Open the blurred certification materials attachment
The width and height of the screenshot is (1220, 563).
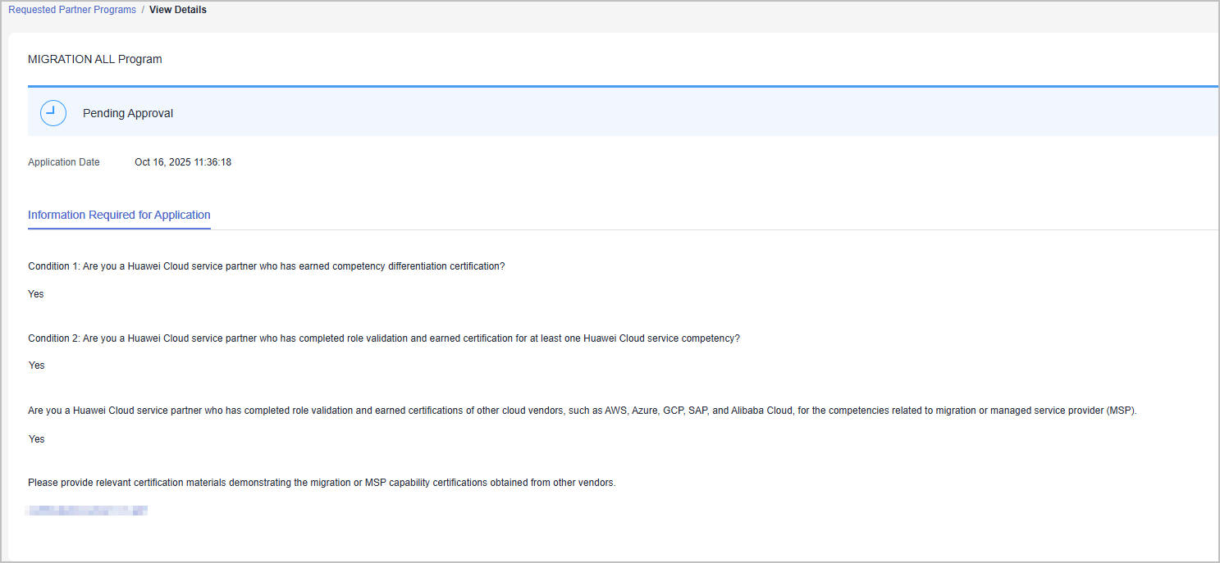[87, 511]
